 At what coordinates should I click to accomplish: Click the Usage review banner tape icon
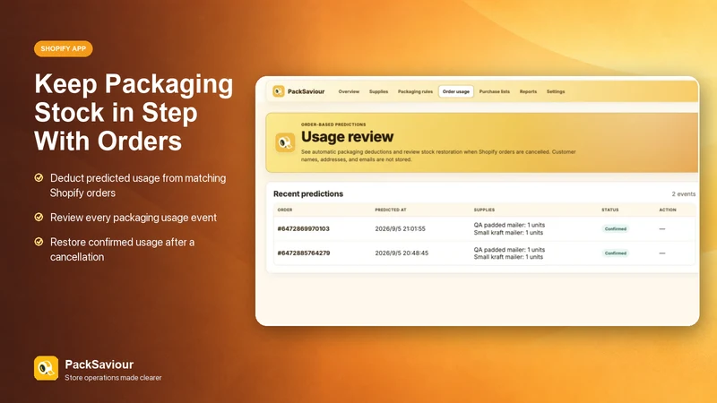(285, 142)
